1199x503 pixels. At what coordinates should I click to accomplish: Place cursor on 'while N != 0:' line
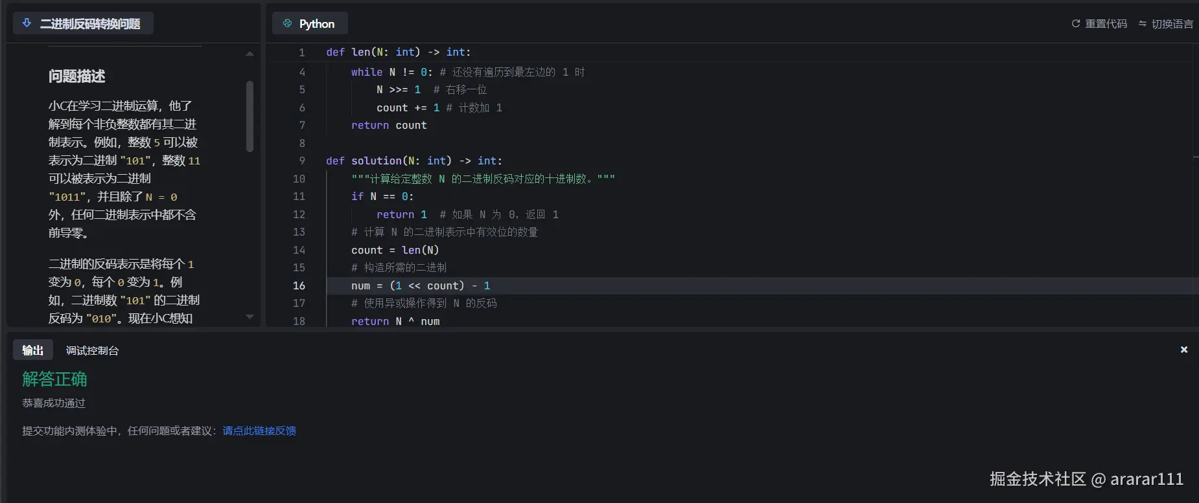[x=391, y=72]
